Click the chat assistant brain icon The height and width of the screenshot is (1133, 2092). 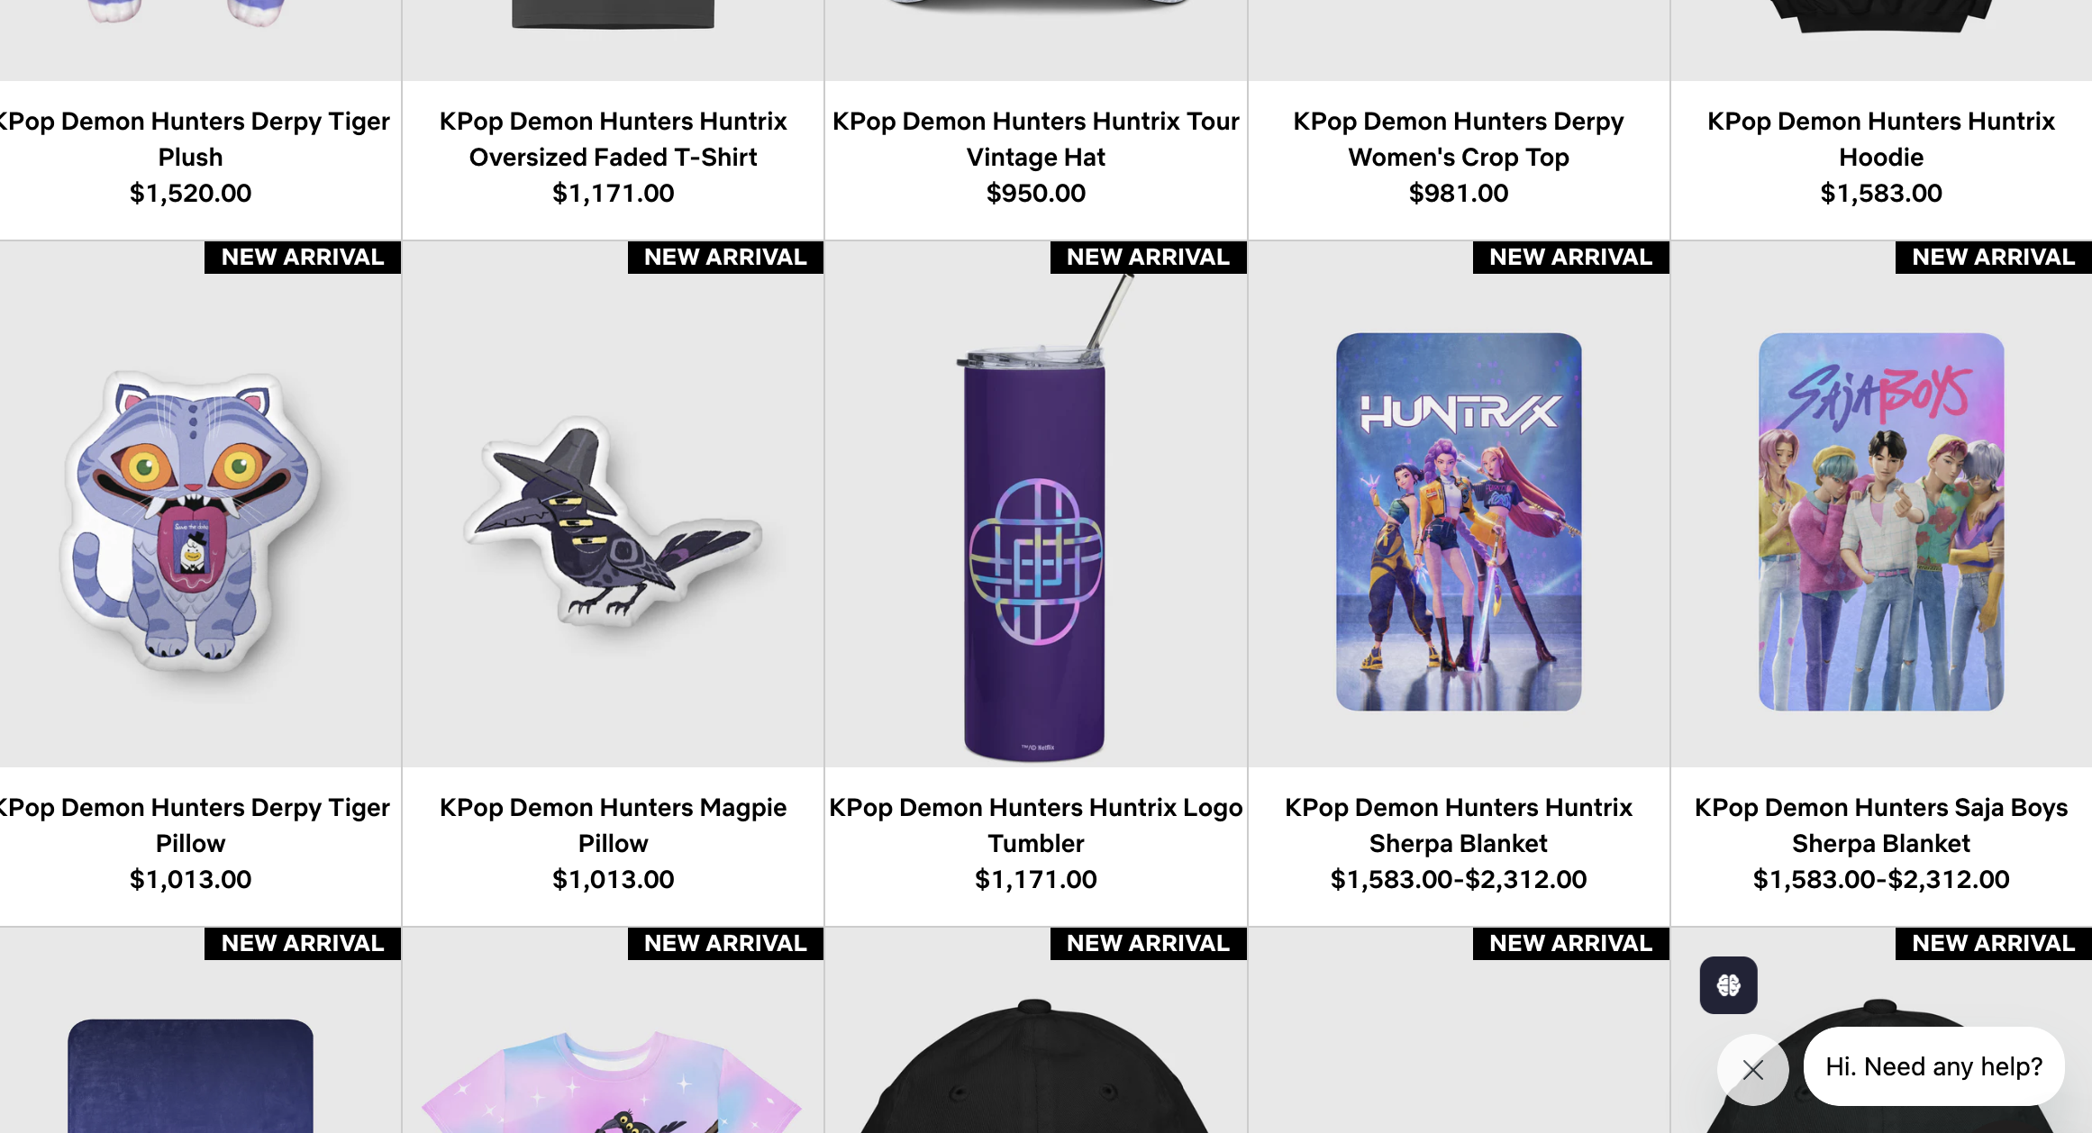(x=1728, y=985)
